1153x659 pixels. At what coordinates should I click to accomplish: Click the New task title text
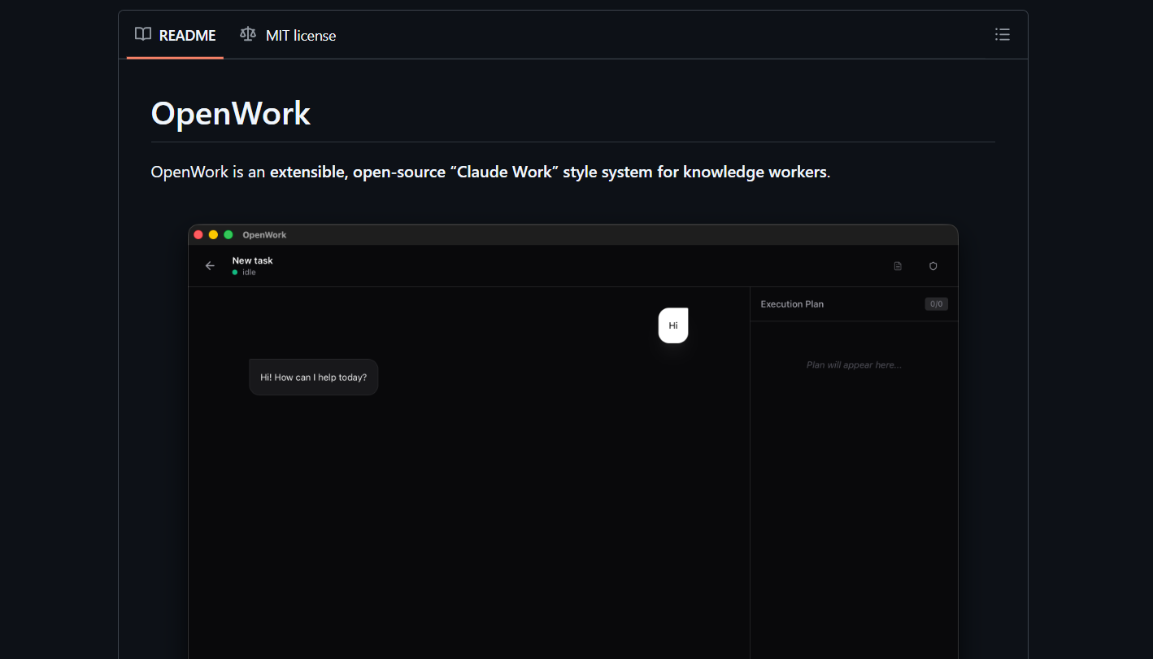point(253,260)
